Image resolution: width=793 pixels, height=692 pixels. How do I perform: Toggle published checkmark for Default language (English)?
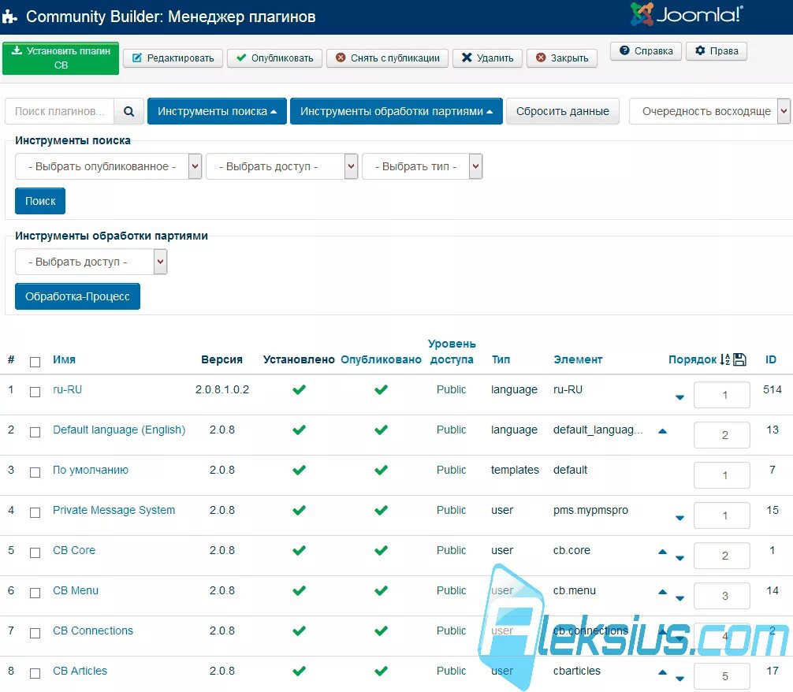coord(381,430)
